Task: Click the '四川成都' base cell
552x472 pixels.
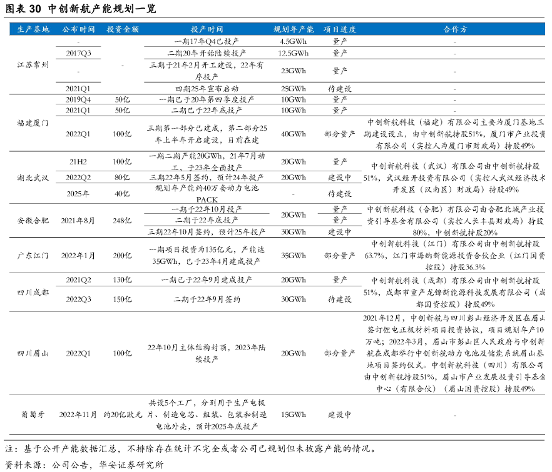Action: pos(33,293)
